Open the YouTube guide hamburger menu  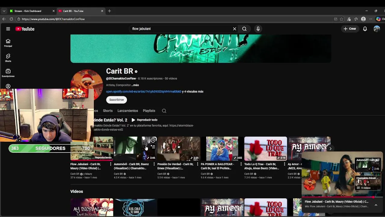coord(8,29)
